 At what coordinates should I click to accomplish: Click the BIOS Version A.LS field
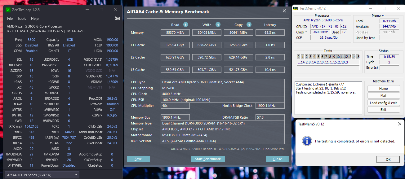(223, 141)
